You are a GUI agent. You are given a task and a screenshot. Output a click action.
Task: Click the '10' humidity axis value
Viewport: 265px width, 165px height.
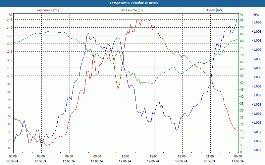click(242, 138)
